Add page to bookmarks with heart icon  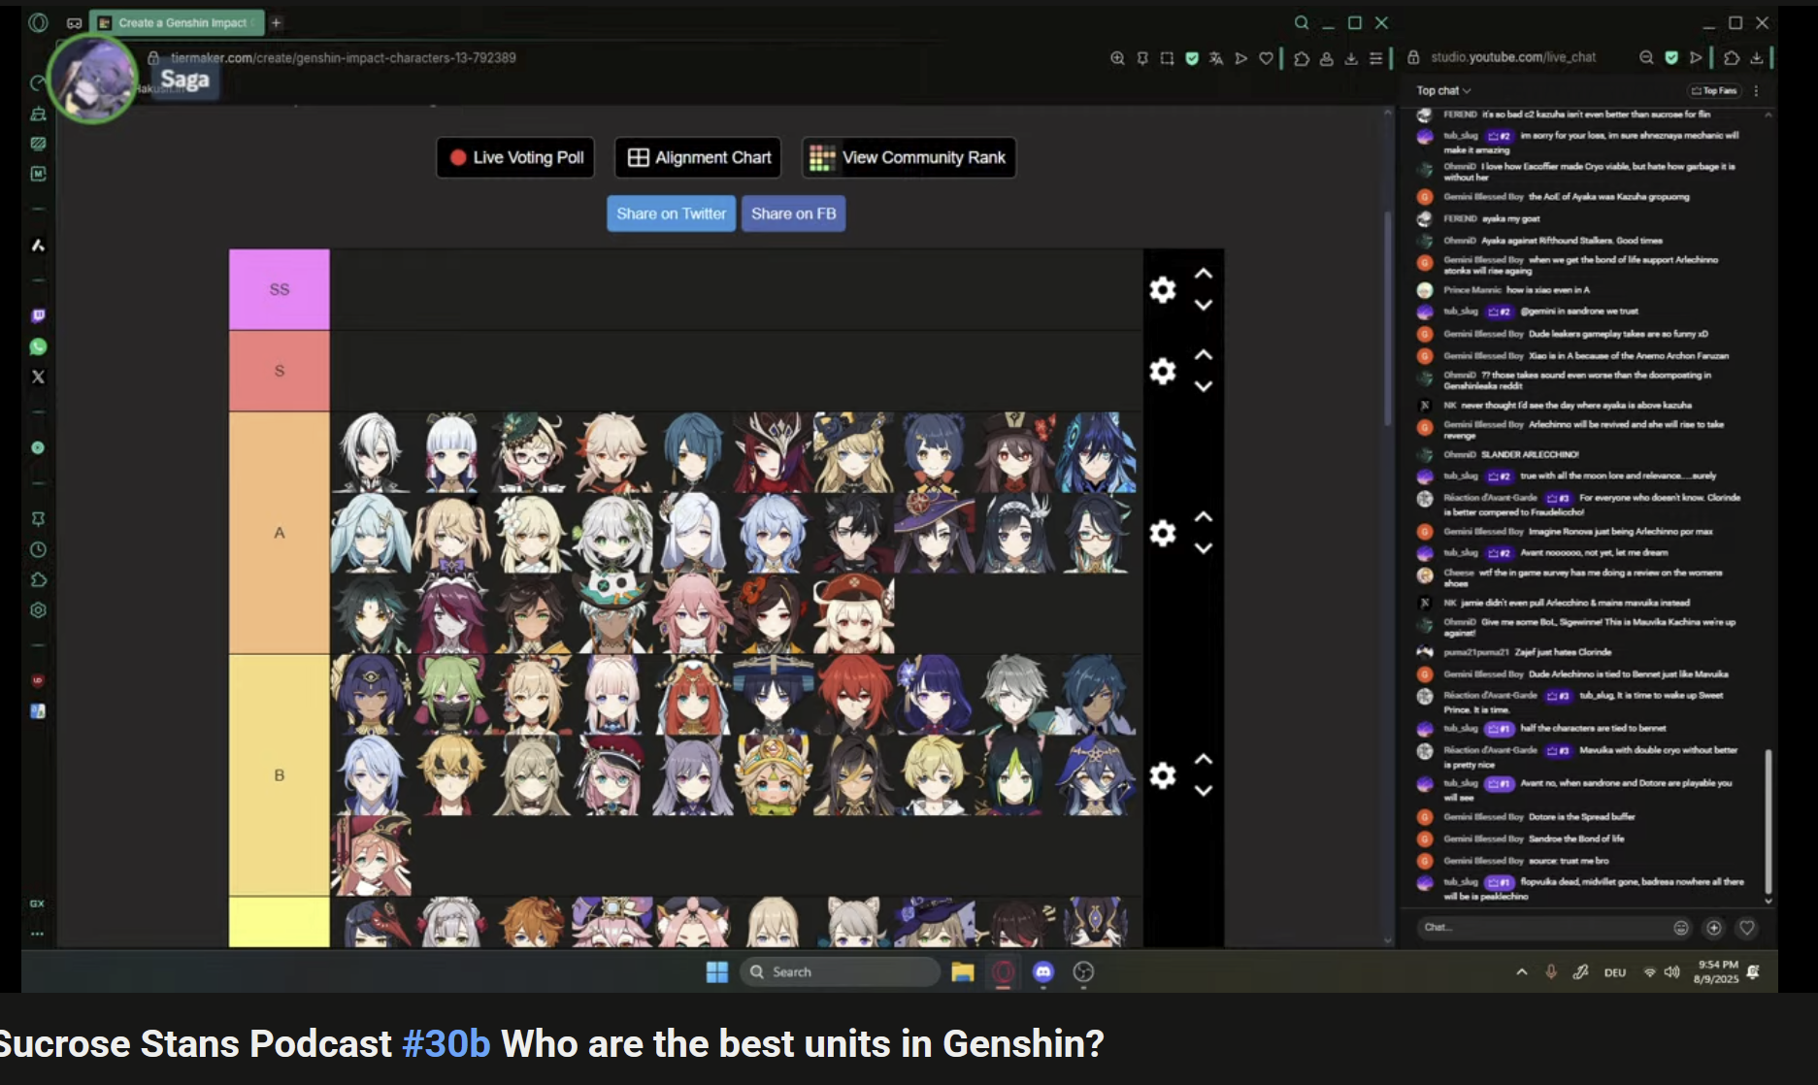pyautogui.click(x=1266, y=58)
